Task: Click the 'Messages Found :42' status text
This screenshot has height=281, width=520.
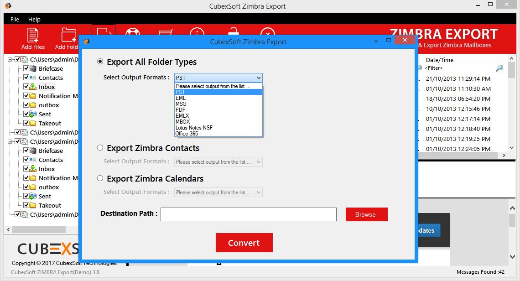Action: pyautogui.click(x=480, y=272)
